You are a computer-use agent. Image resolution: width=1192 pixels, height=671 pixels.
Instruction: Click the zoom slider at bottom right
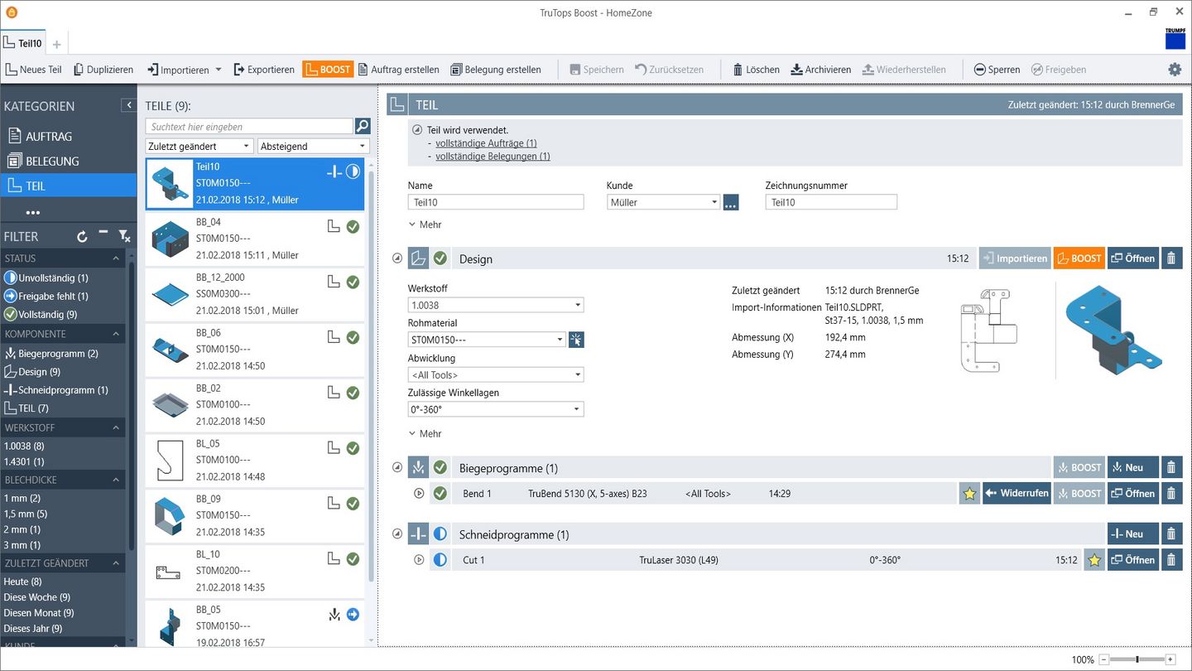coord(1137,659)
